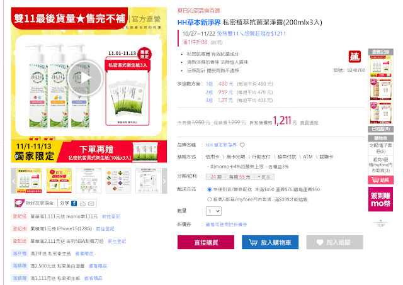Click 下單再贈 red promotional banner

112,152
